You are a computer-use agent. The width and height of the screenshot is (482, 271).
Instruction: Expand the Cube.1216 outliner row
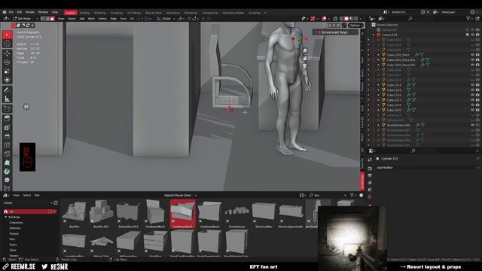(378, 96)
